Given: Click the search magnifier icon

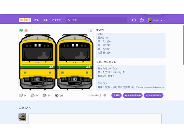Looking at the screenshot, I should point(69,20).
